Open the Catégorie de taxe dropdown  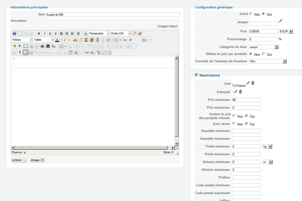pos(264,47)
